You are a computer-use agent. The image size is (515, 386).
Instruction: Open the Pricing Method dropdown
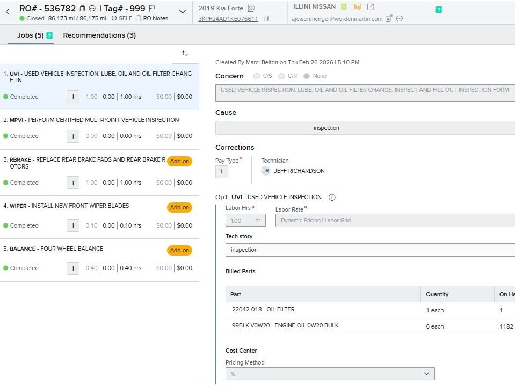click(330, 374)
